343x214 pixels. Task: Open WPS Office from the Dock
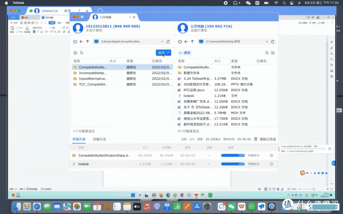pyautogui.click(x=242, y=207)
